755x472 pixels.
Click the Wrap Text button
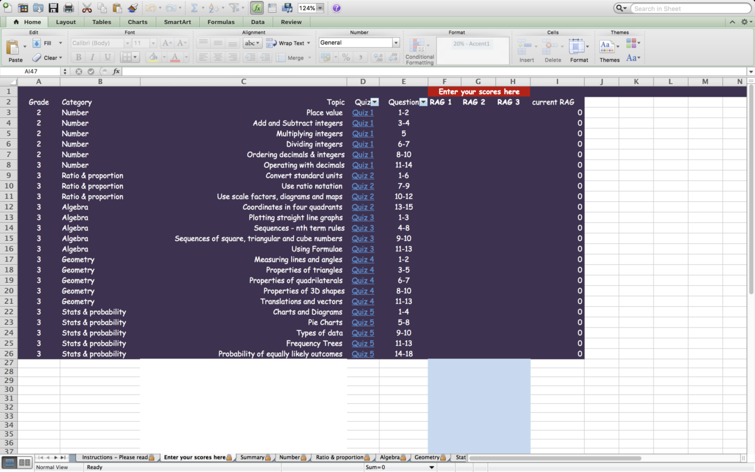point(288,43)
